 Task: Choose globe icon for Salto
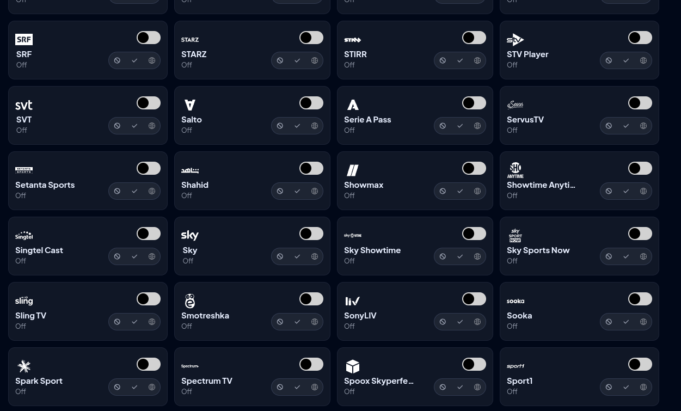(x=315, y=126)
